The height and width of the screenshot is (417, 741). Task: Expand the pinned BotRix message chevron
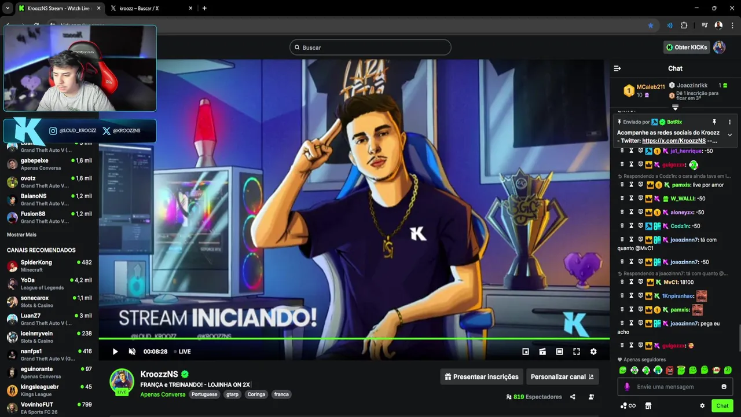click(x=729, y=135)
